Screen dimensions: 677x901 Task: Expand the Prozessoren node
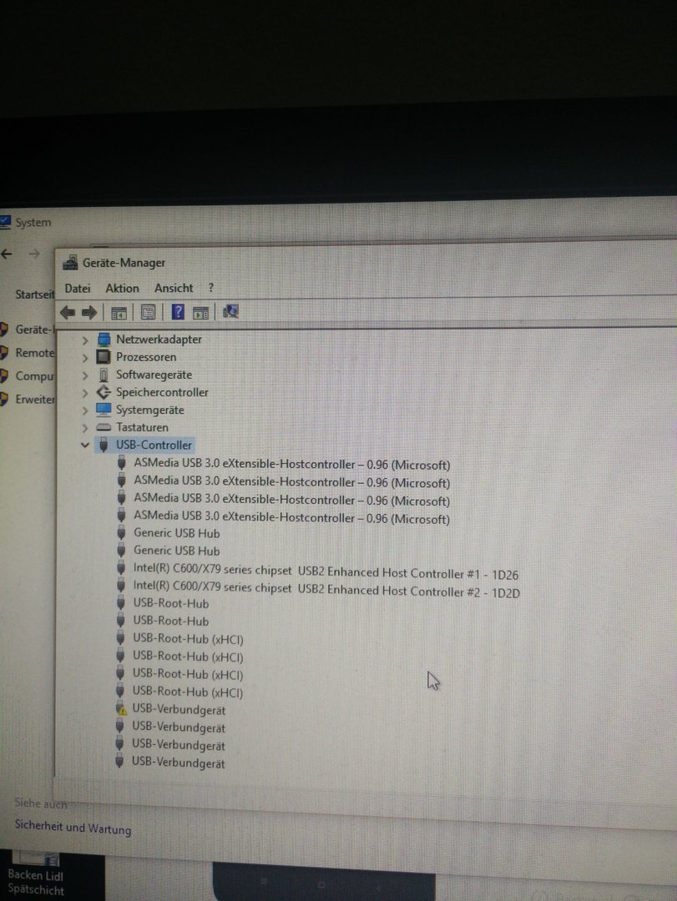coord(85,358)
